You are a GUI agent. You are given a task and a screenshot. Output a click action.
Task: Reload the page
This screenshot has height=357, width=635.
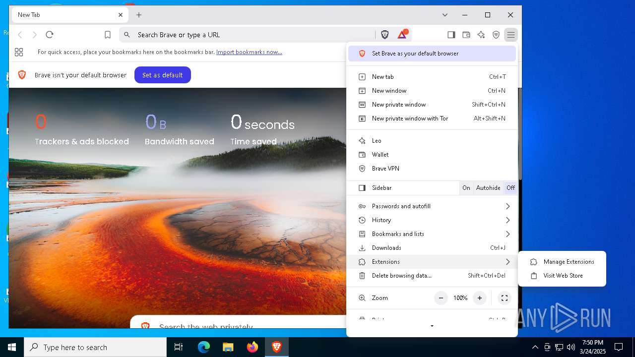[50, 35]
